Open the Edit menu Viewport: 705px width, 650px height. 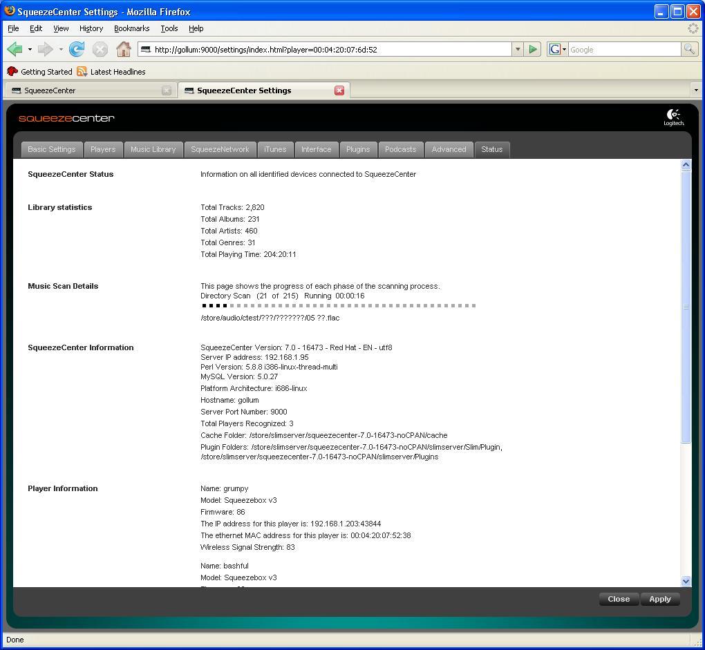[36, 28]
